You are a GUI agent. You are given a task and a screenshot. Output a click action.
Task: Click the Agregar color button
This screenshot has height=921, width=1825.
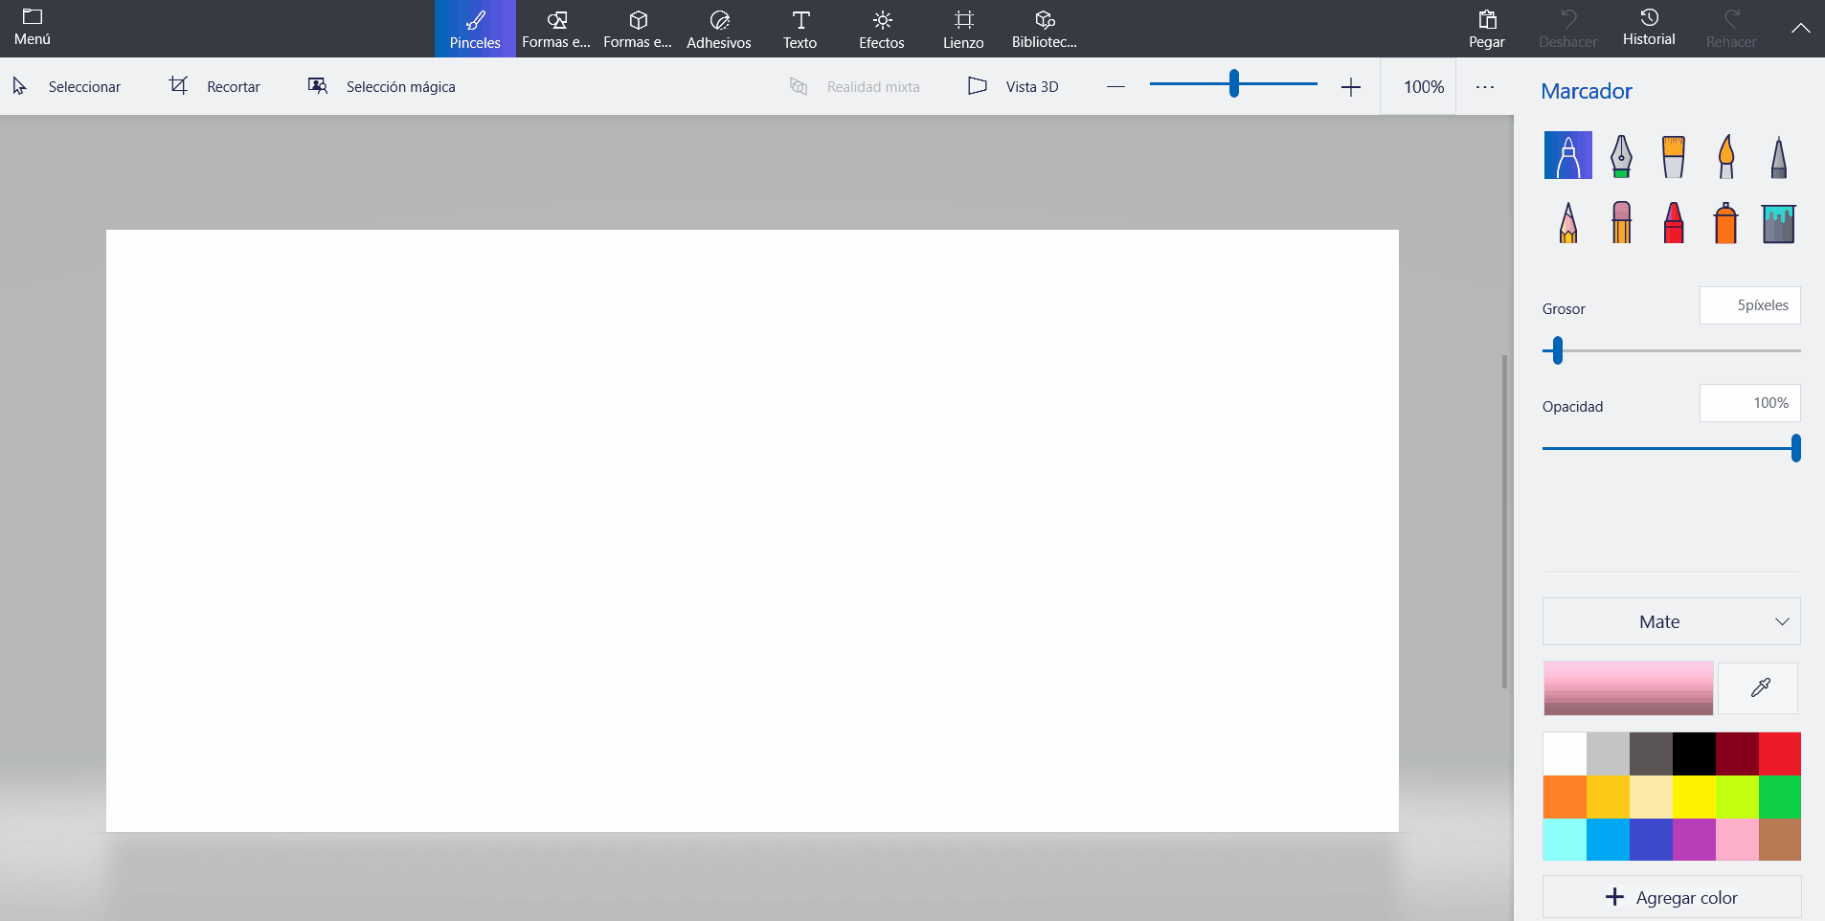(x=1671, y=897)
